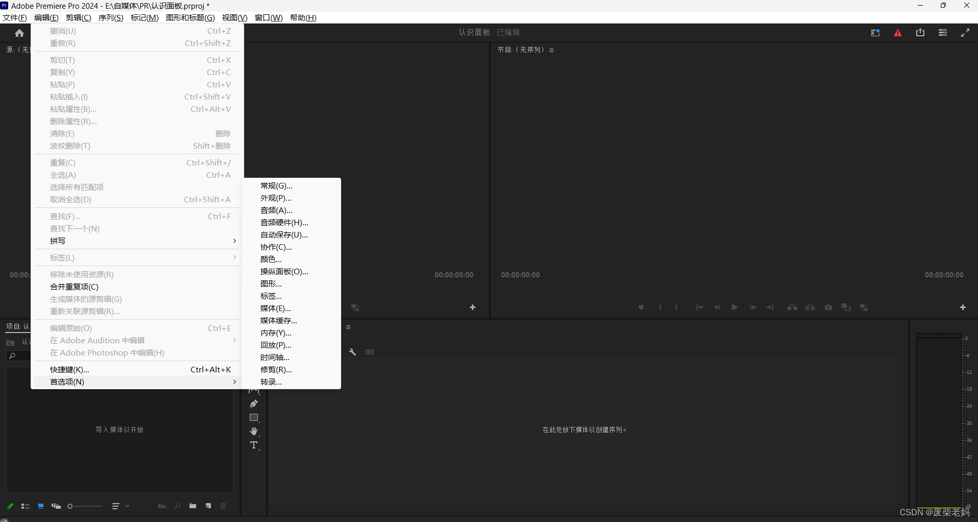This screenshot has width=978, height=522.
Task: Open 剪辑(C) menu
Action: (x=78, y=18)
